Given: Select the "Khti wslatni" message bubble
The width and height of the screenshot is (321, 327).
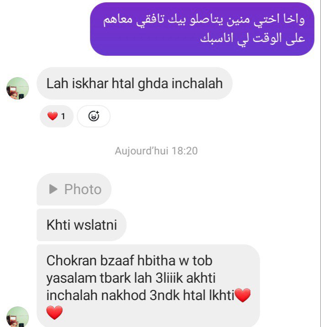Looking at the screenshot, I should click(81, 225).
